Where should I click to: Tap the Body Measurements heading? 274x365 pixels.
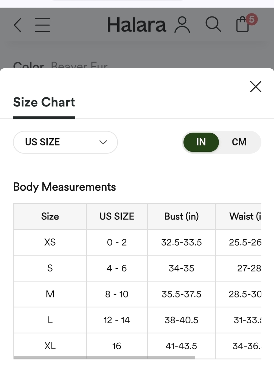click(65, 187)
